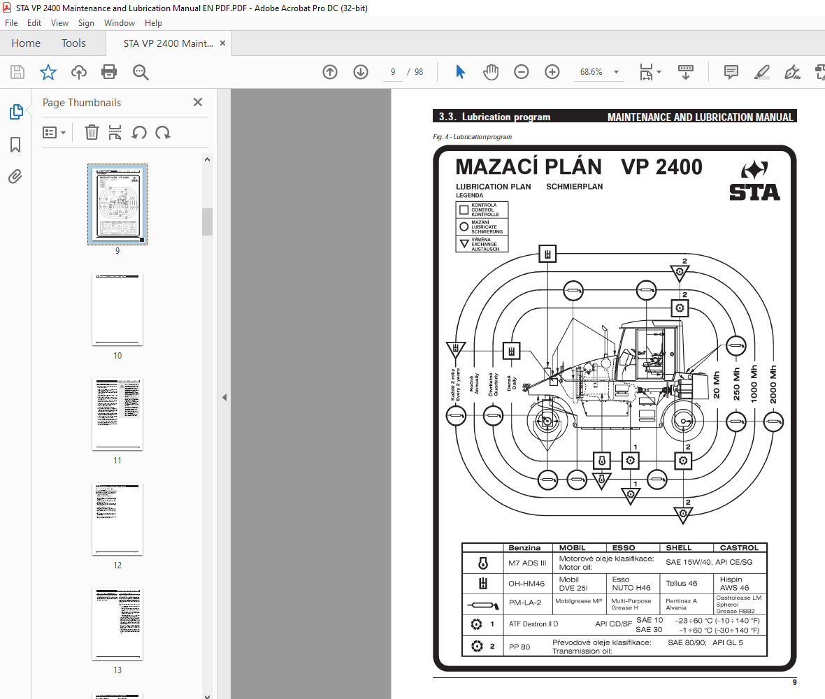Viewport: 825px width, 699px height.
Task: Print the document using printer icon
Action: [109, 72]
